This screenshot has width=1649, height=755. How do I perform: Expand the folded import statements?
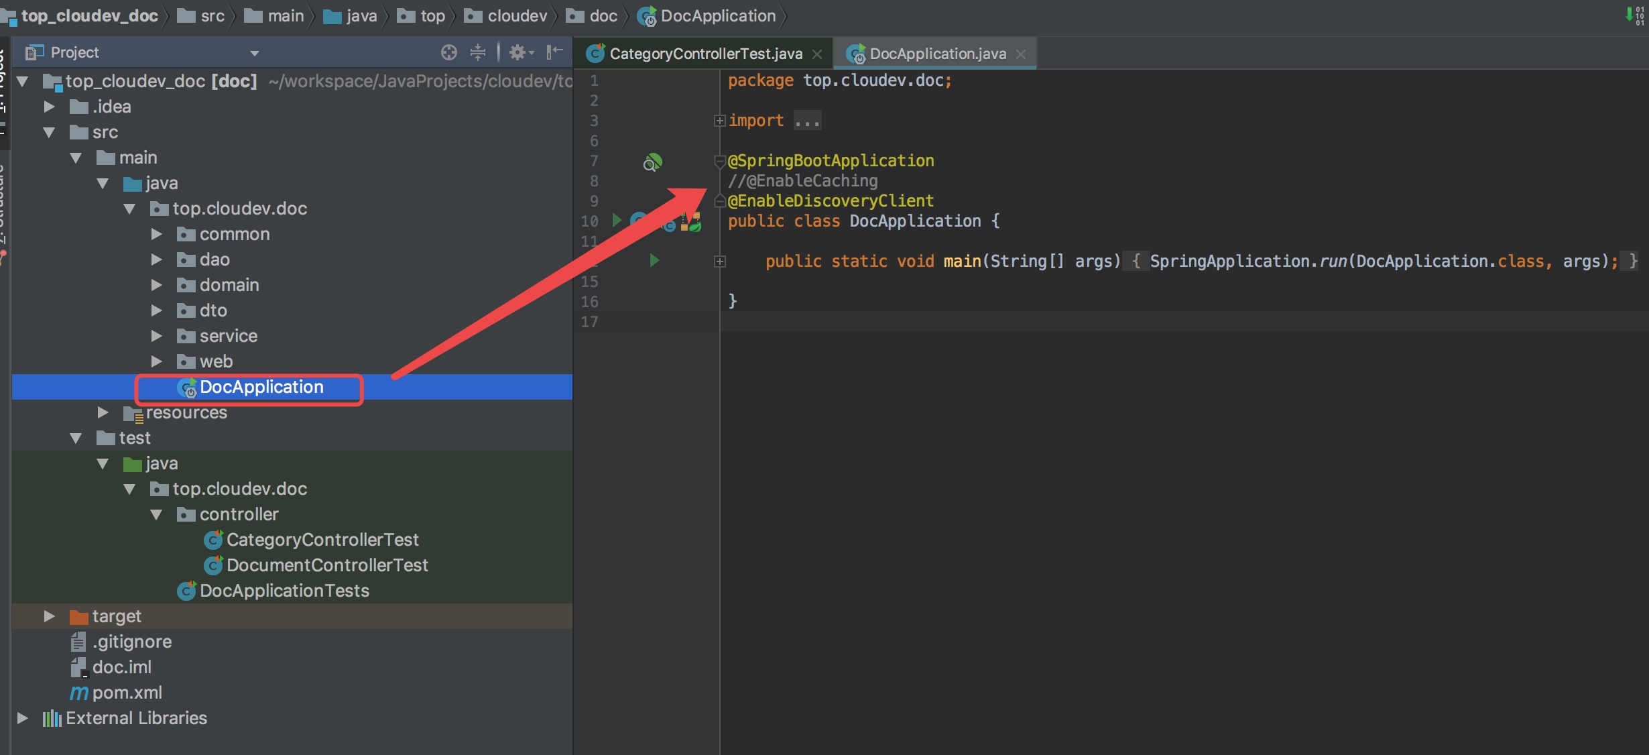(x=720, y=121)
